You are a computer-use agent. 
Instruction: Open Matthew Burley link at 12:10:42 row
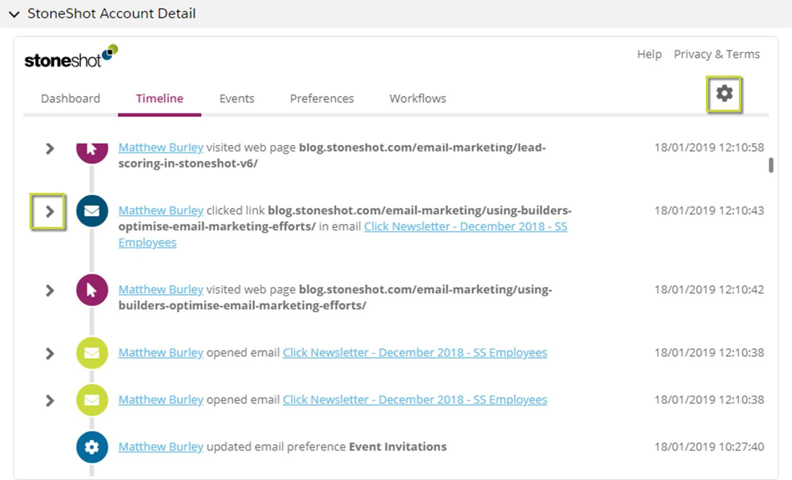point(161,290)
